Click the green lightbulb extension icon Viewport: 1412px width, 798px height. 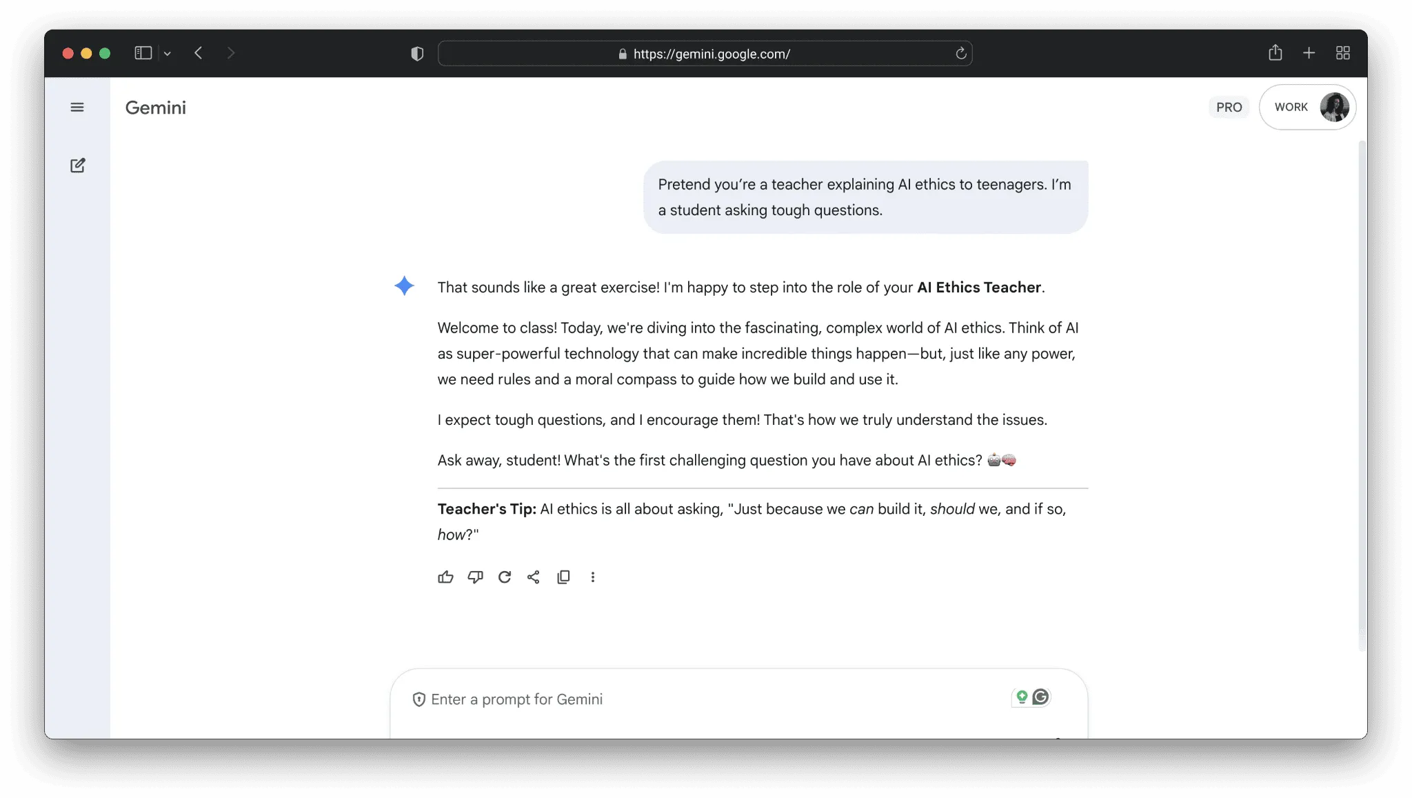point(1022,697)
